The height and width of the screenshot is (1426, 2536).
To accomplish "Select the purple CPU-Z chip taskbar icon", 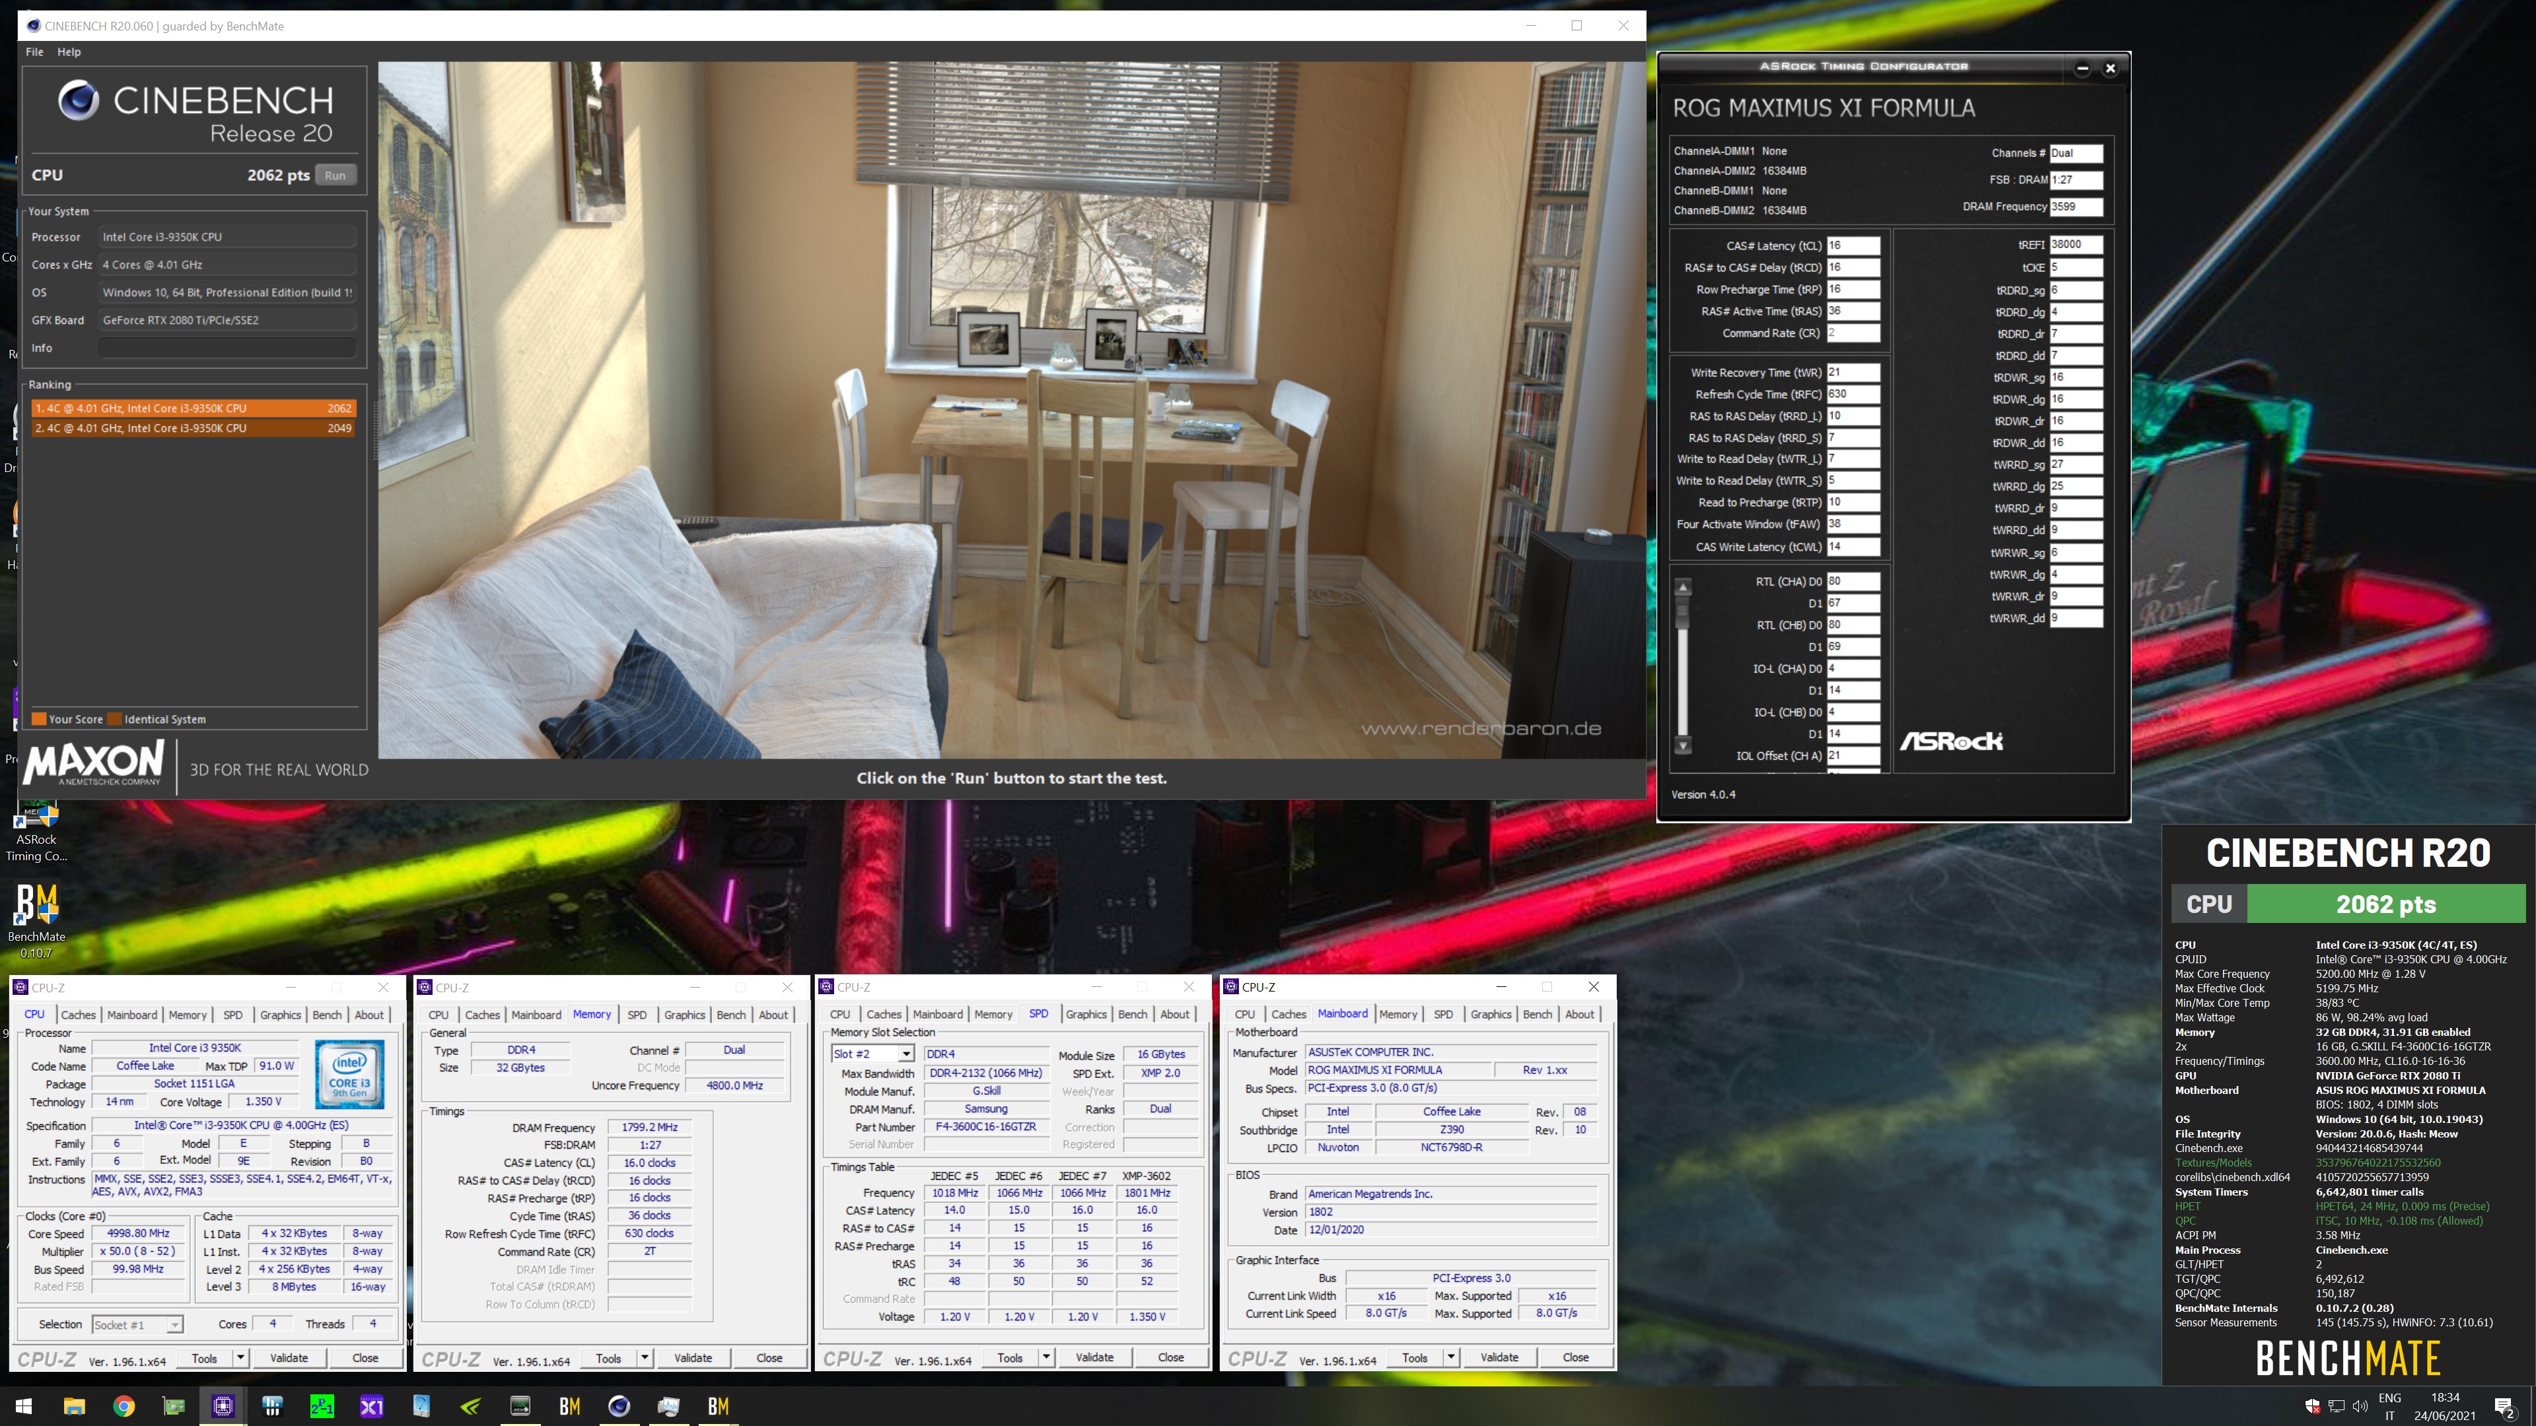I will [223, 1406].
